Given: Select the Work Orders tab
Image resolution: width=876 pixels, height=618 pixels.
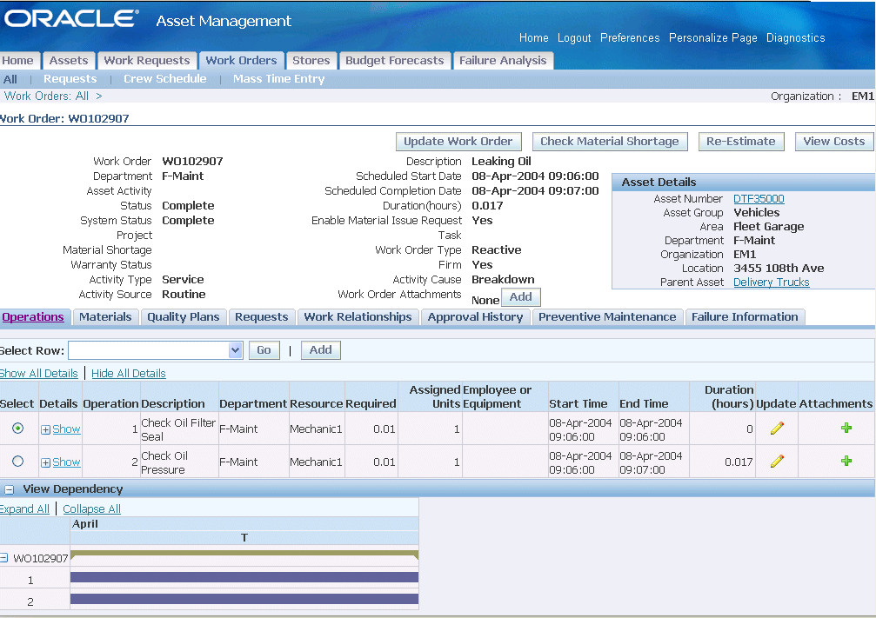Looking at the screenshot, I should coord(241,60).
